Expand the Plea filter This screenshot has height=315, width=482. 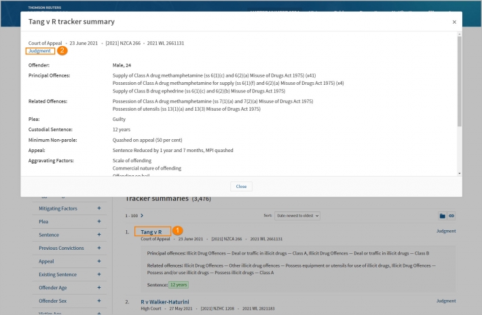(x=99, y=221)
